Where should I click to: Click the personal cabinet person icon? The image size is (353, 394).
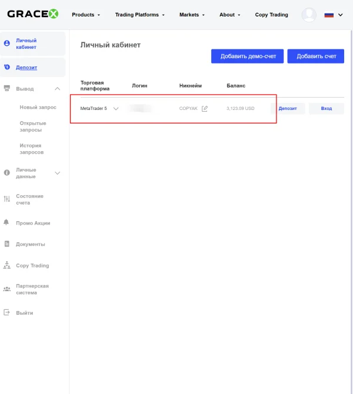pos(7,43)
